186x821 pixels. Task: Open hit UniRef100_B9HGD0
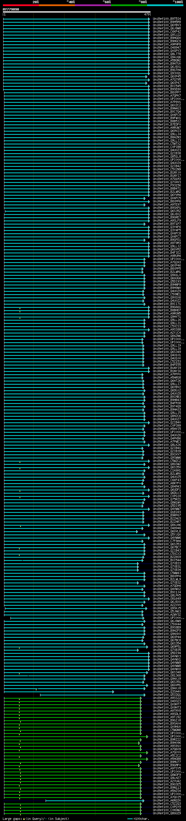click(x=167, y=38)
